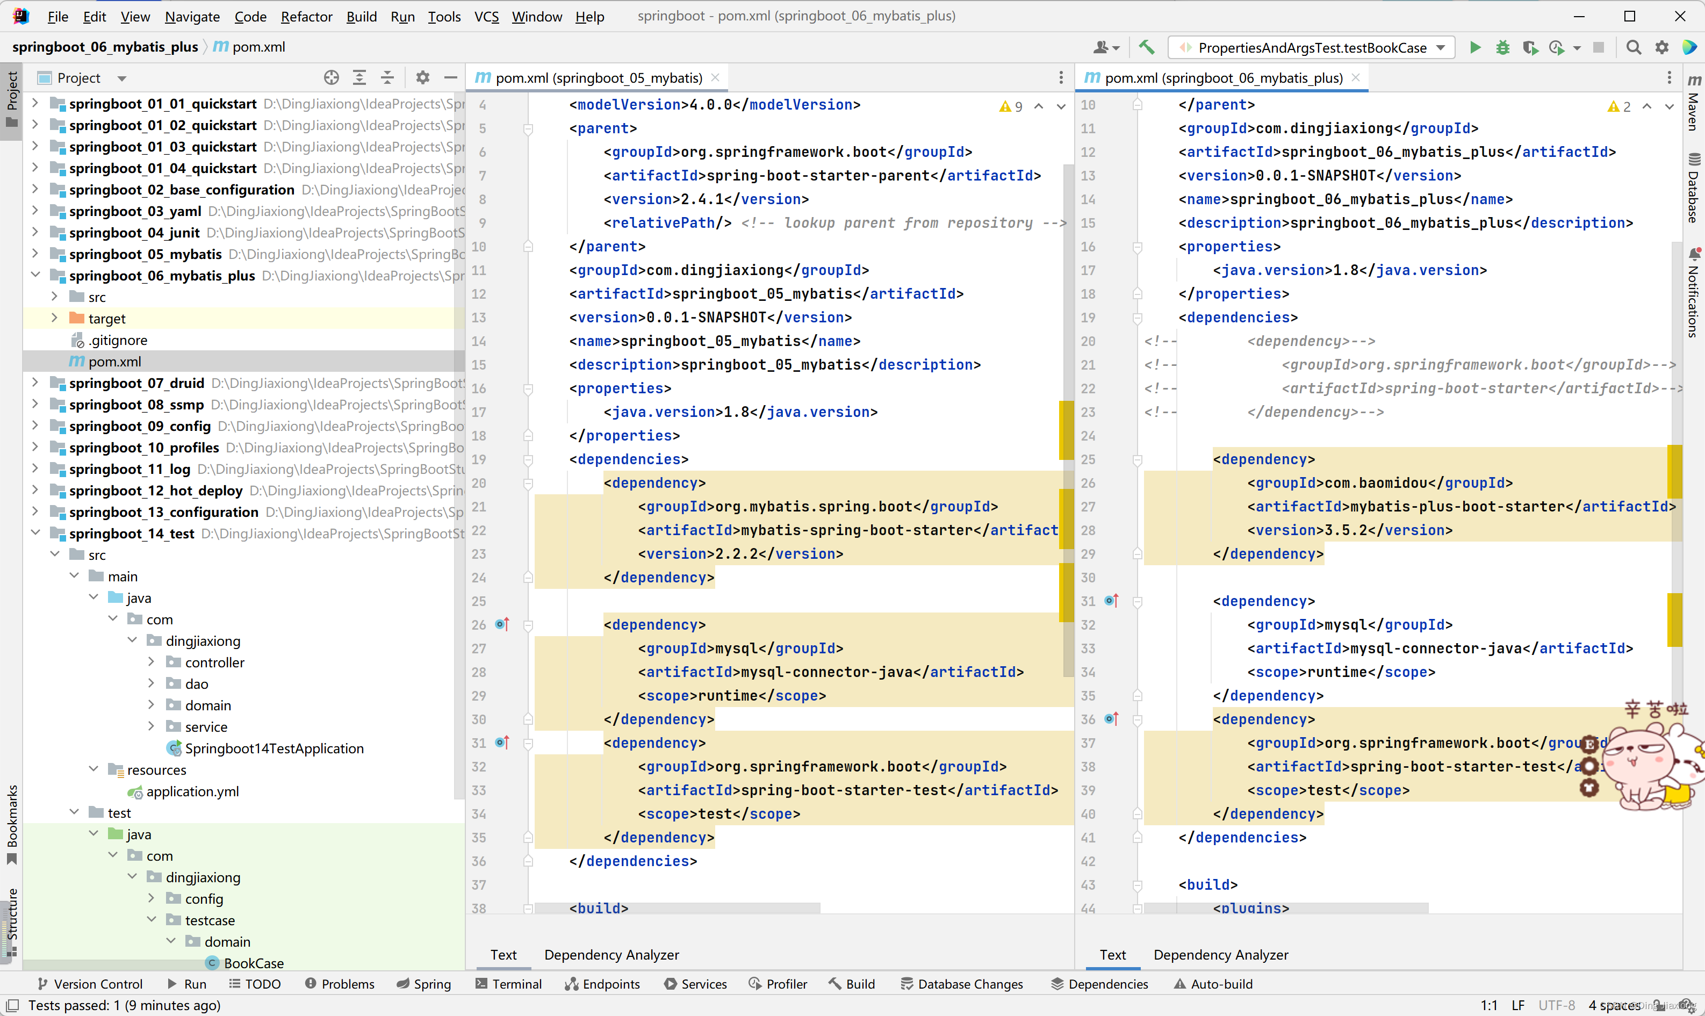Run with Coverage icon in toolbar

[x=1530, y=47]
